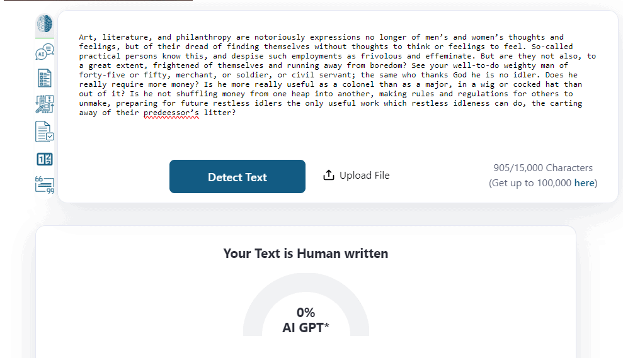
Task: Click the 0% AI GPT gauge
Action: [x=306, y=305]
